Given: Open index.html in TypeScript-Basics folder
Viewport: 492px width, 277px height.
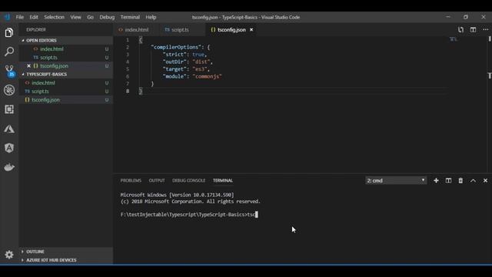Looking at the screenshot, I should [x=66, y=83].
